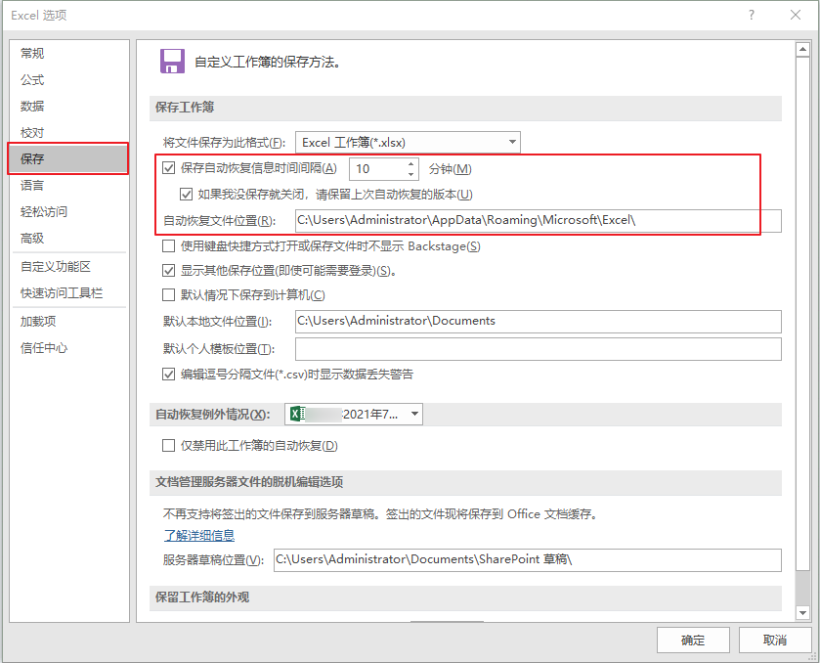820x663 pixels.
Task: Toggle 如果我没保存就关闭 keep last version checkbox
Action: point(186,195)
